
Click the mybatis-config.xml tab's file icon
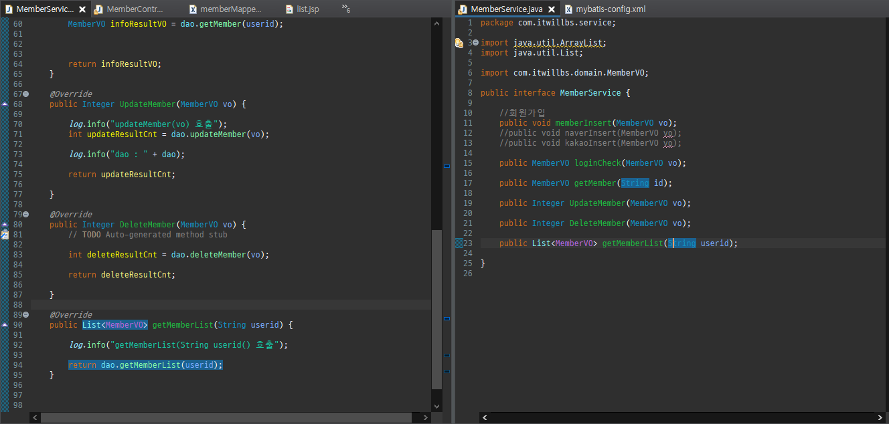click(x=568, y=9)
